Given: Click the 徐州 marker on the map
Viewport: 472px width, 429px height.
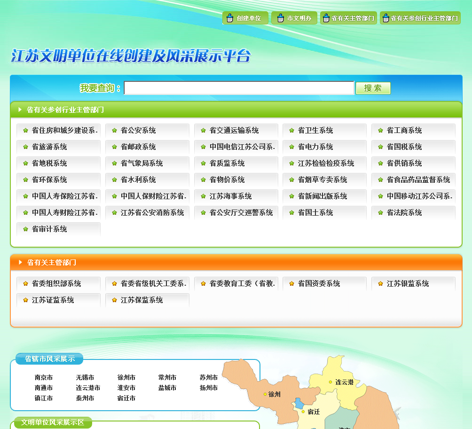Looking at the screenshot, I should [266, 394].
